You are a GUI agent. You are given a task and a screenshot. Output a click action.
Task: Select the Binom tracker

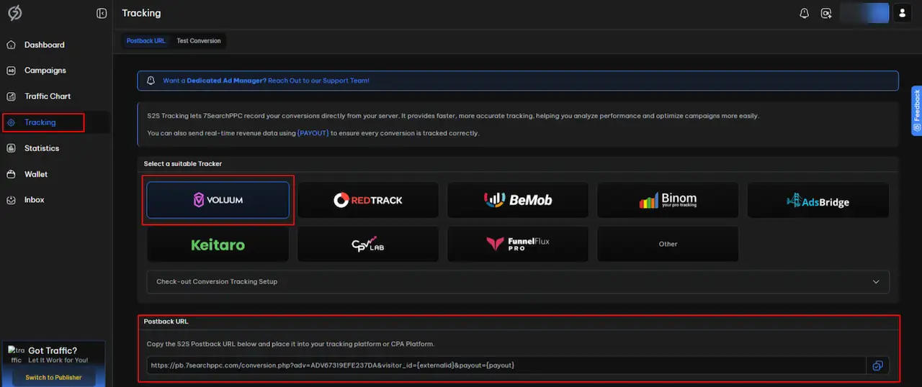pyautogui.click(x=668, y=200)
